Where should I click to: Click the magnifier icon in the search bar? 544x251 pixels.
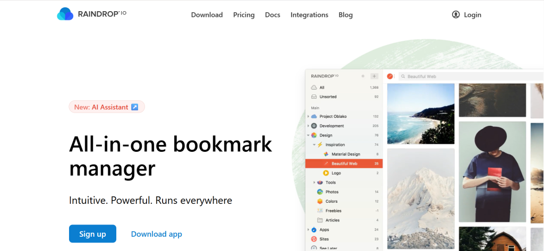click(x=403, y=76)
